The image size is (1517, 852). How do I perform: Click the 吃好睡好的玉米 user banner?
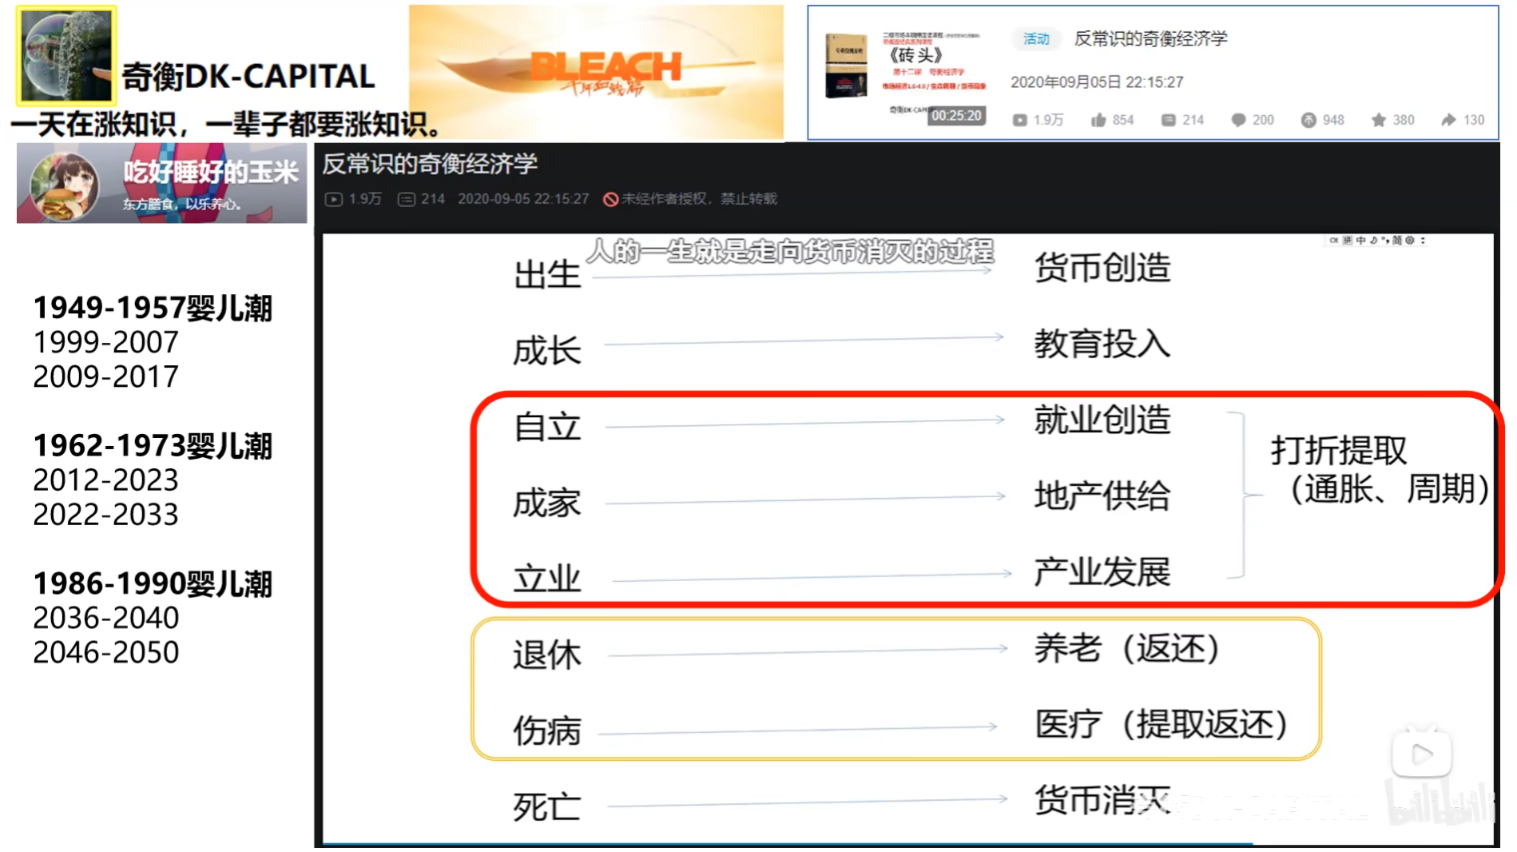[x=161, y=183]
